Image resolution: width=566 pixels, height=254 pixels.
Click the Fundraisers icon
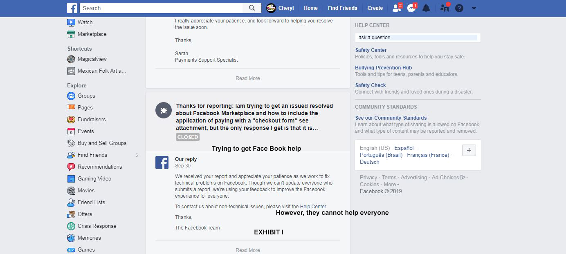coord(71,120)
